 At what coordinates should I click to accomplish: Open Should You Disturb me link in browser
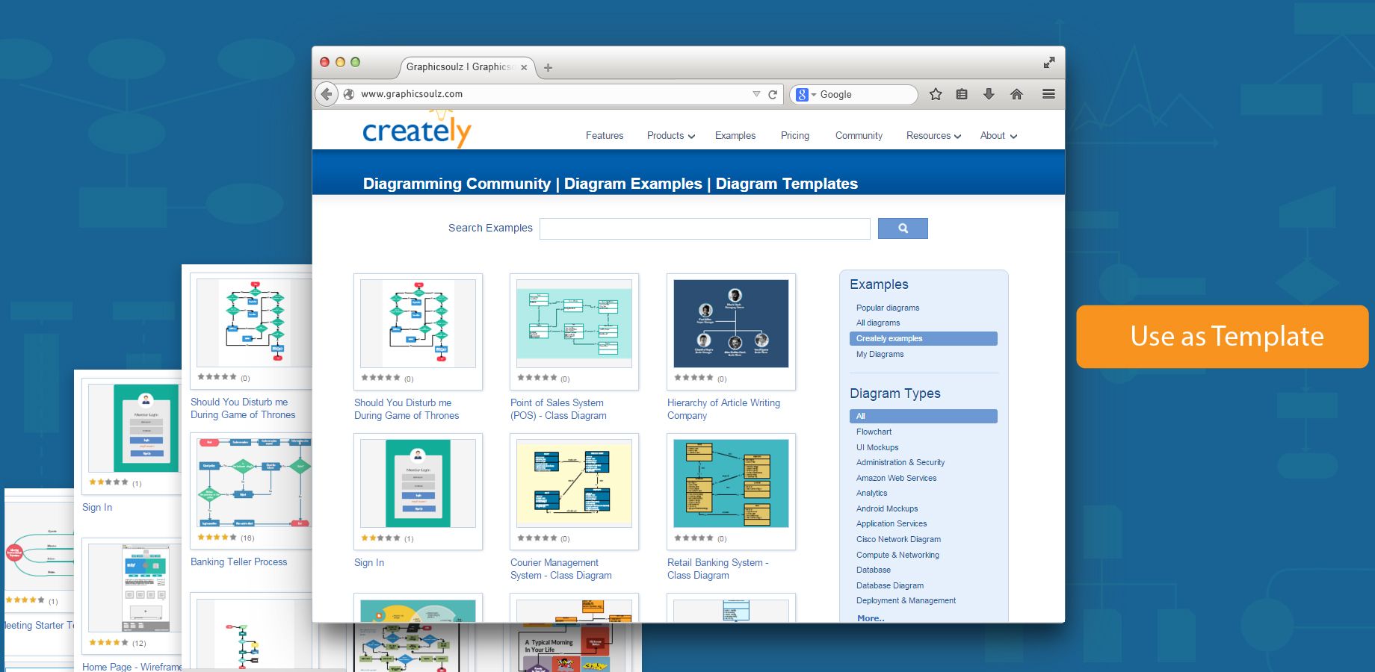click(x=407, y=409)
